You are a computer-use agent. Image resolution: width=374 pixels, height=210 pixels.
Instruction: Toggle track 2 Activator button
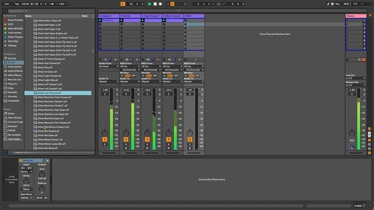(x=126, y=139)
